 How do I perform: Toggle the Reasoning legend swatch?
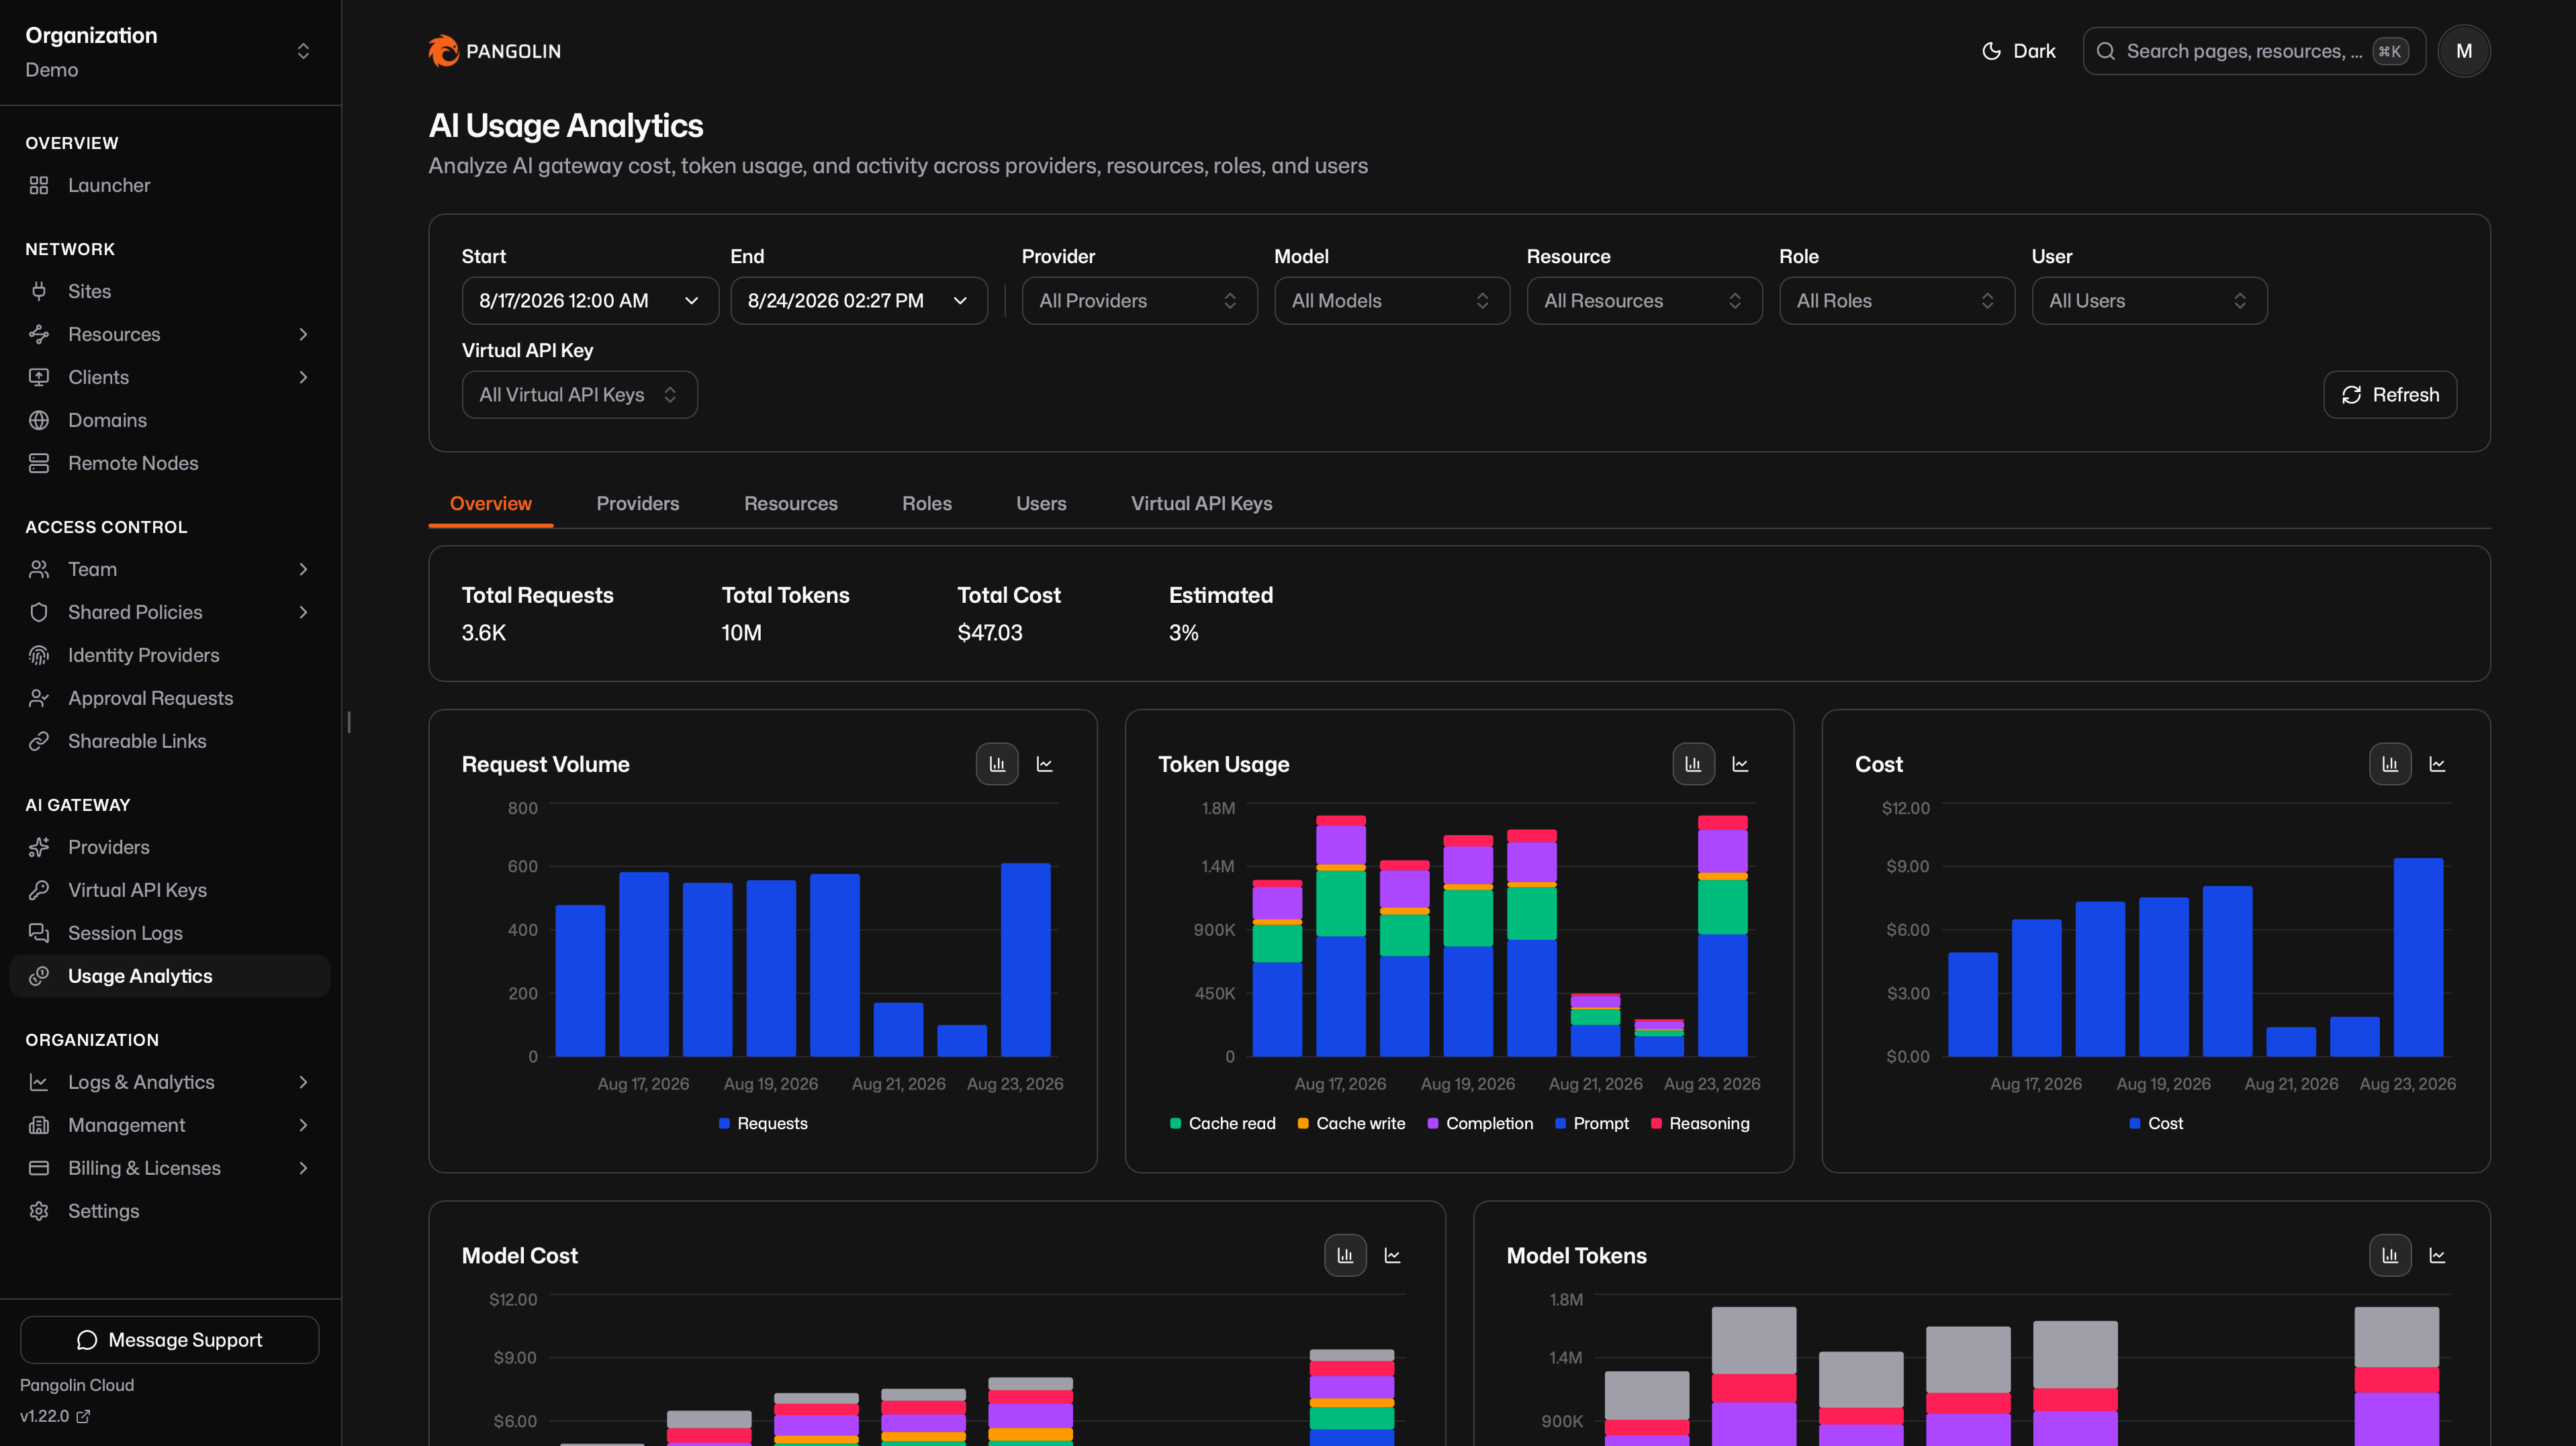click(1656, 1124)
